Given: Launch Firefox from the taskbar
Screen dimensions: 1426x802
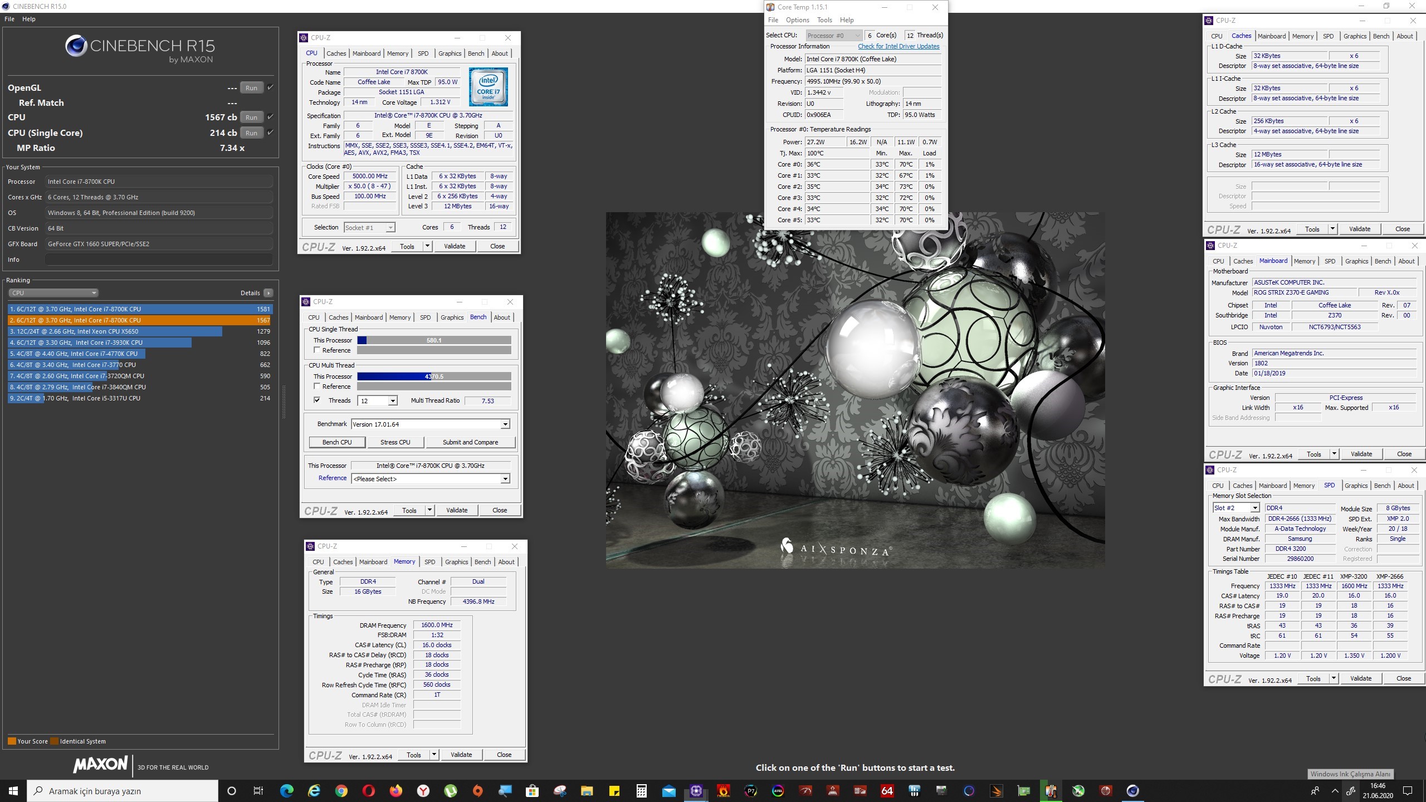Looking at the screenshot, I should click(396, 791).
